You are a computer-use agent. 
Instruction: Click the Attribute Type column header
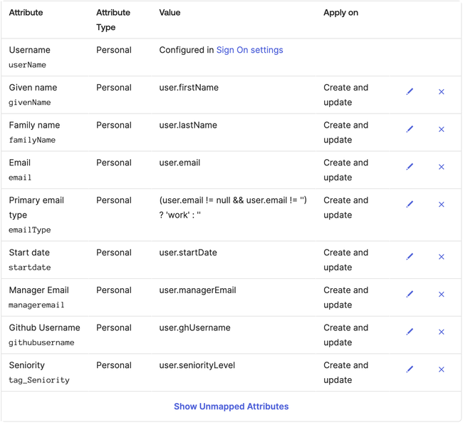pos(113,20)
